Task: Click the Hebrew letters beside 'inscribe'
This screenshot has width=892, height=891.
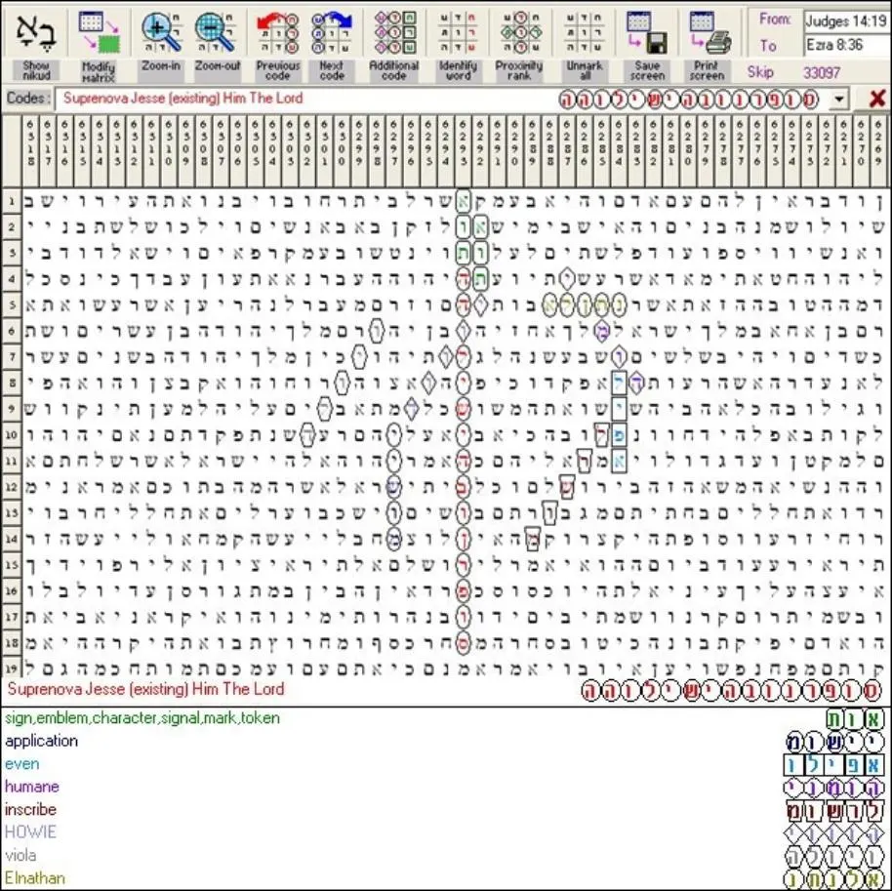Action: [x=834, y=810]
